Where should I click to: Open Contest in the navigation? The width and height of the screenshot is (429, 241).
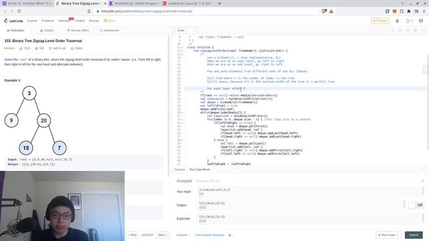click(79, 21)
